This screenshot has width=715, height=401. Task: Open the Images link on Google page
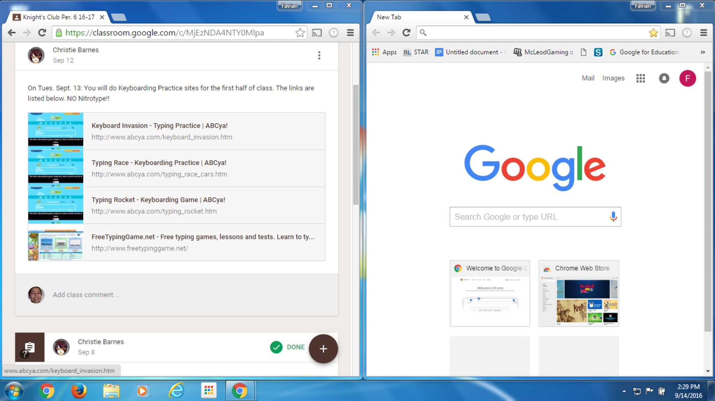(x=613, y=78)
